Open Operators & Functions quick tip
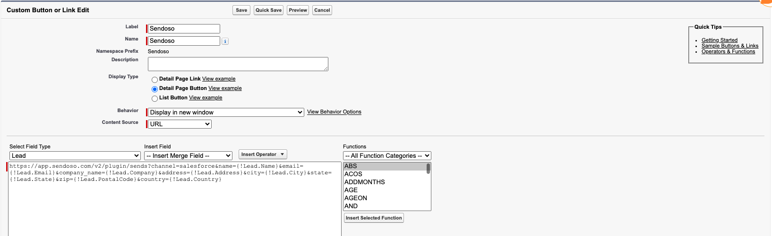This screenshot has height=236, width=772. [x=728, y=51]
